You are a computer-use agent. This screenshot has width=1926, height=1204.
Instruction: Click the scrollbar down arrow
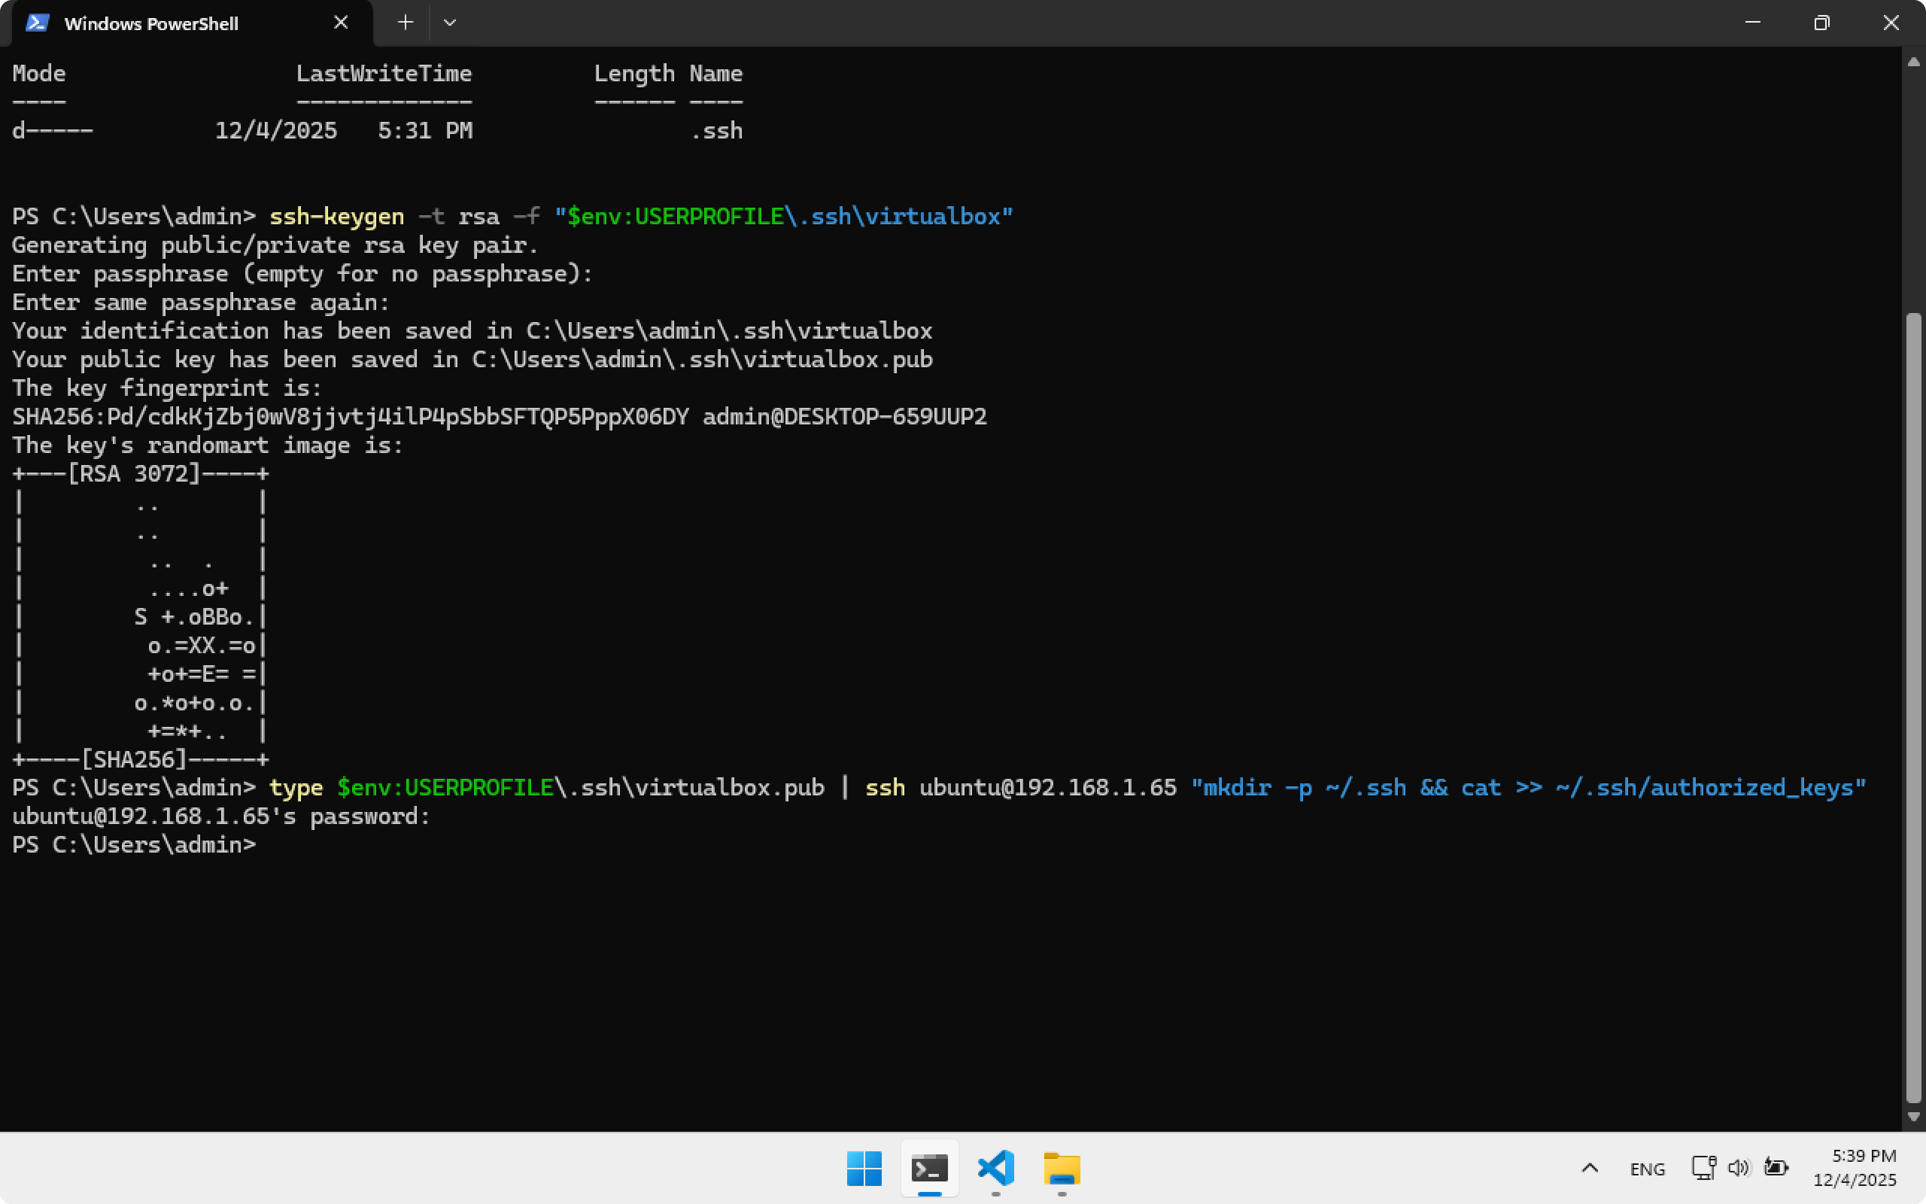(1914, 1117)
